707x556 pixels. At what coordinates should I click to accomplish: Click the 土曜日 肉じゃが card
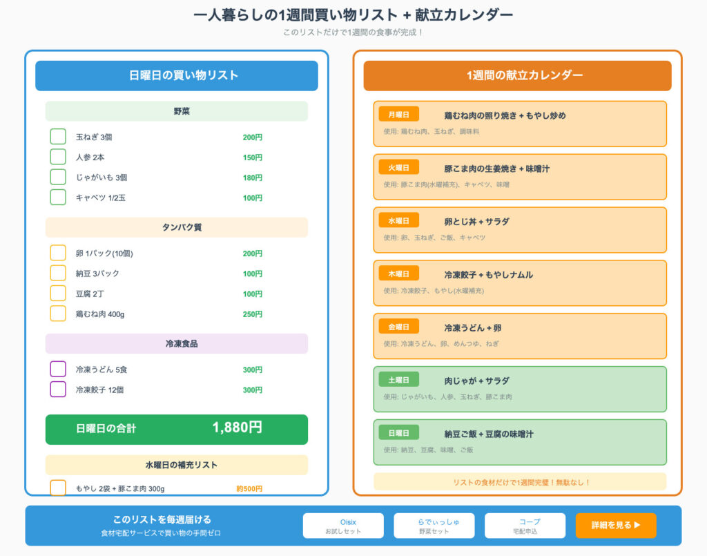(x=520, y=389)
